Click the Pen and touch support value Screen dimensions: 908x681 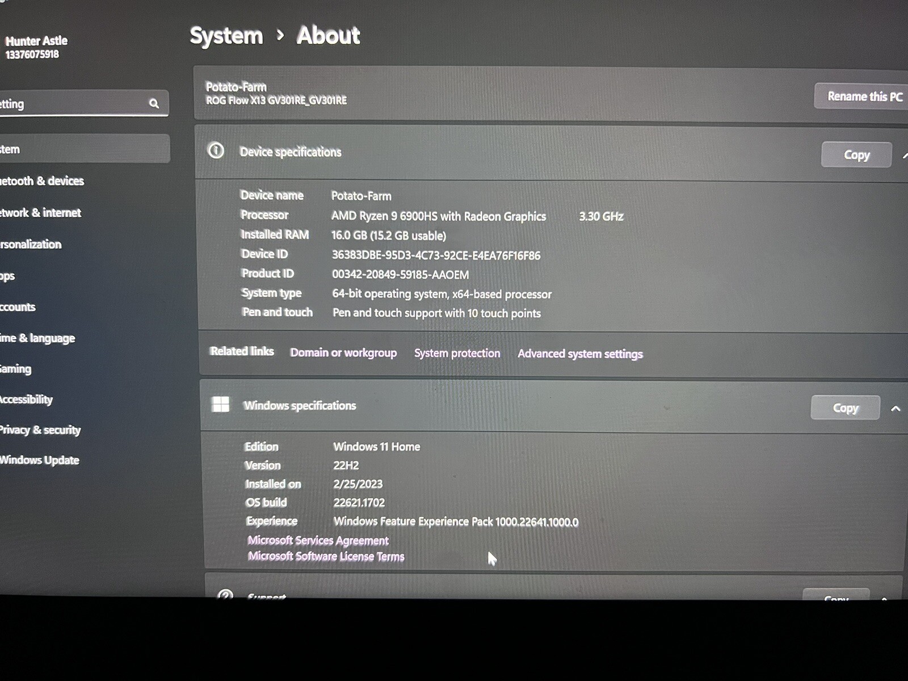(436, 313)
